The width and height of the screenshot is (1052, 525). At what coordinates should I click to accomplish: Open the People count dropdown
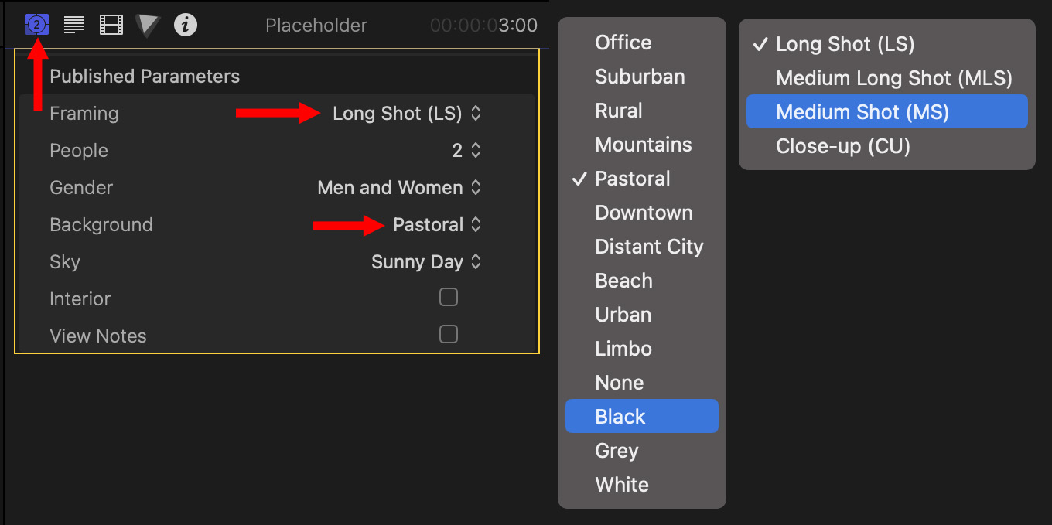(466, 151)
